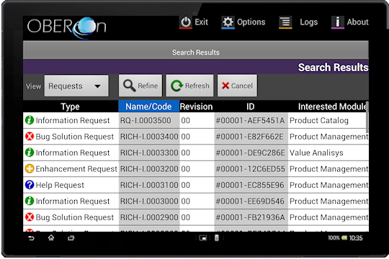Click the Help Request type label
389x259 pixels.
pyautogui.click(x=60, y=185)
